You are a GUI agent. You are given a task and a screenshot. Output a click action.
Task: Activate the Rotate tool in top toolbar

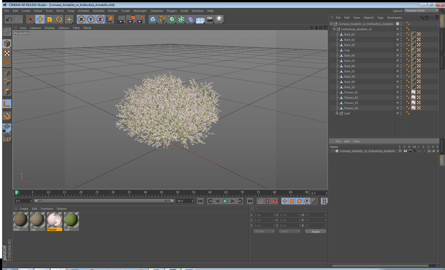point(59,19)
